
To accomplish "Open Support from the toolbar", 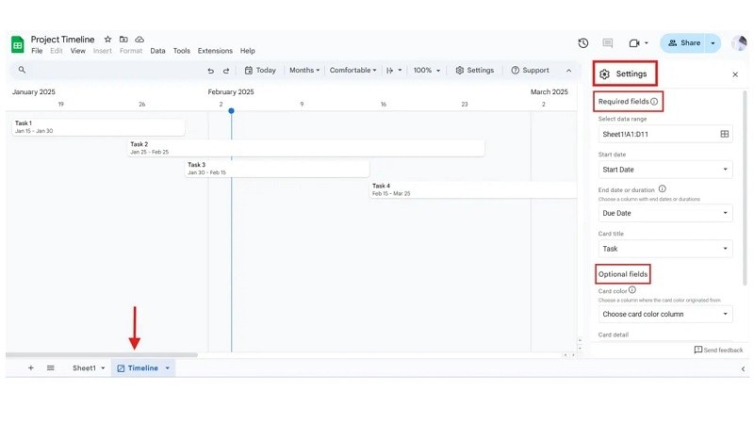I will [530, 70].
